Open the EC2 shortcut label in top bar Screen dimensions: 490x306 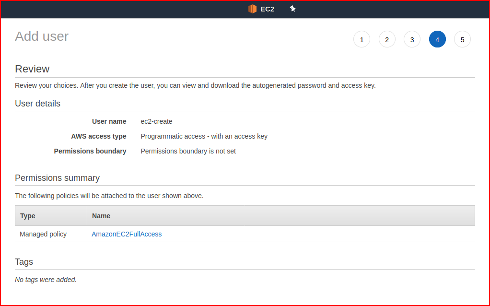click(267, 9)
